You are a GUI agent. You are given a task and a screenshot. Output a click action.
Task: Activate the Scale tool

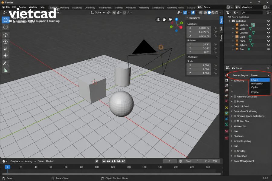(5, 49)
